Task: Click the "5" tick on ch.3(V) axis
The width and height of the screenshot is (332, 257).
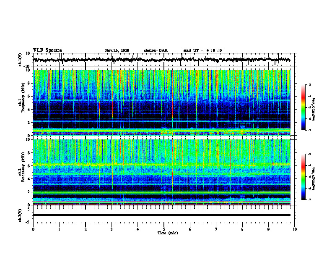Action: point(29,209)
